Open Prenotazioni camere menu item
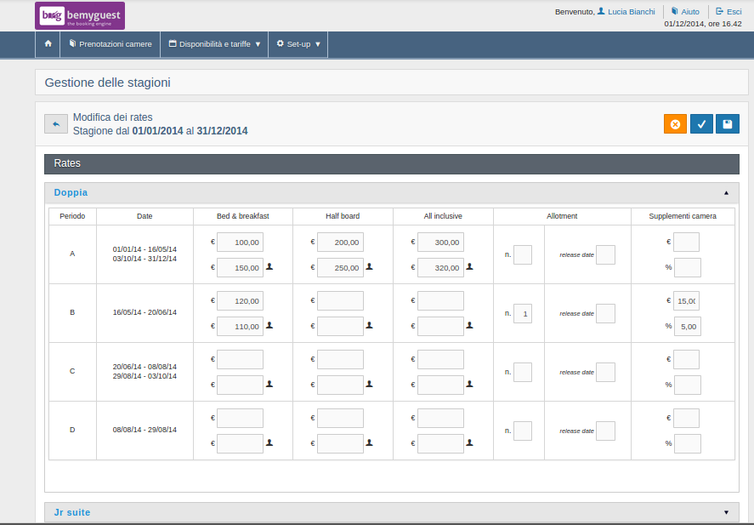The image size is (754, 525). click(x=111, y=43)
